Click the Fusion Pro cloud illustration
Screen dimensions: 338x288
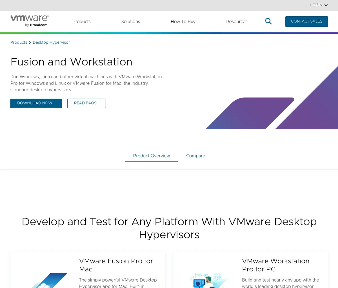coord(49,280)
